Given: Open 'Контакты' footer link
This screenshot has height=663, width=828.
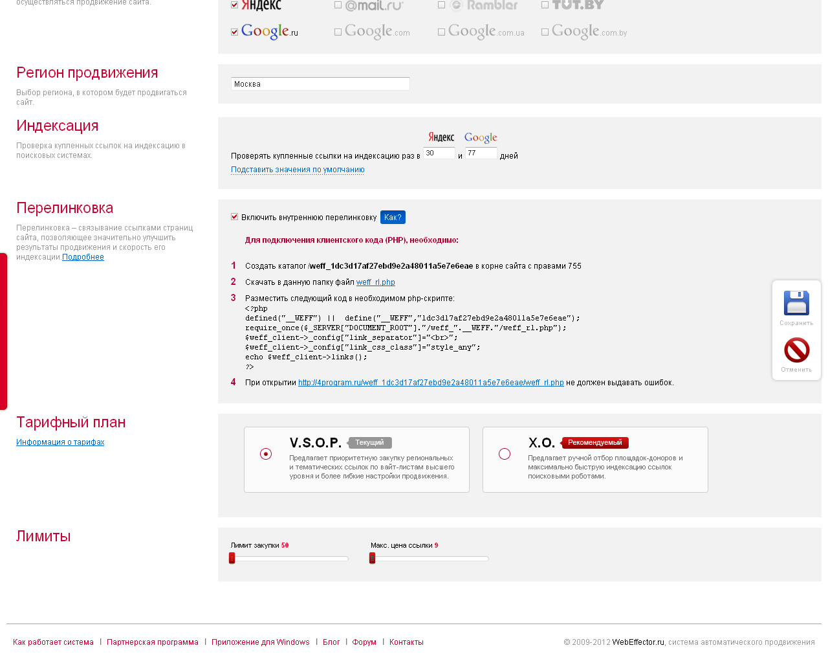Looking at the screenshot, I should click(x=406, y=642).
